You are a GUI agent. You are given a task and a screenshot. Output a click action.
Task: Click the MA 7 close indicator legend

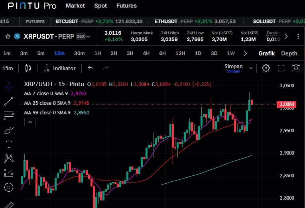(x=55, y=94)
